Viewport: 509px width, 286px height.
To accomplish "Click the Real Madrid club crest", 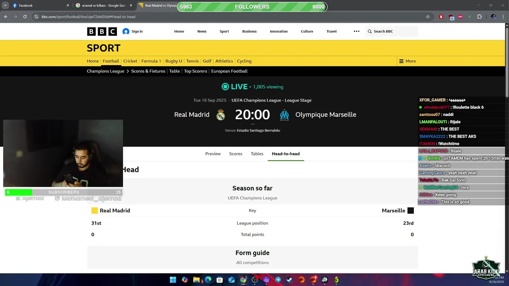I will 221,115.
